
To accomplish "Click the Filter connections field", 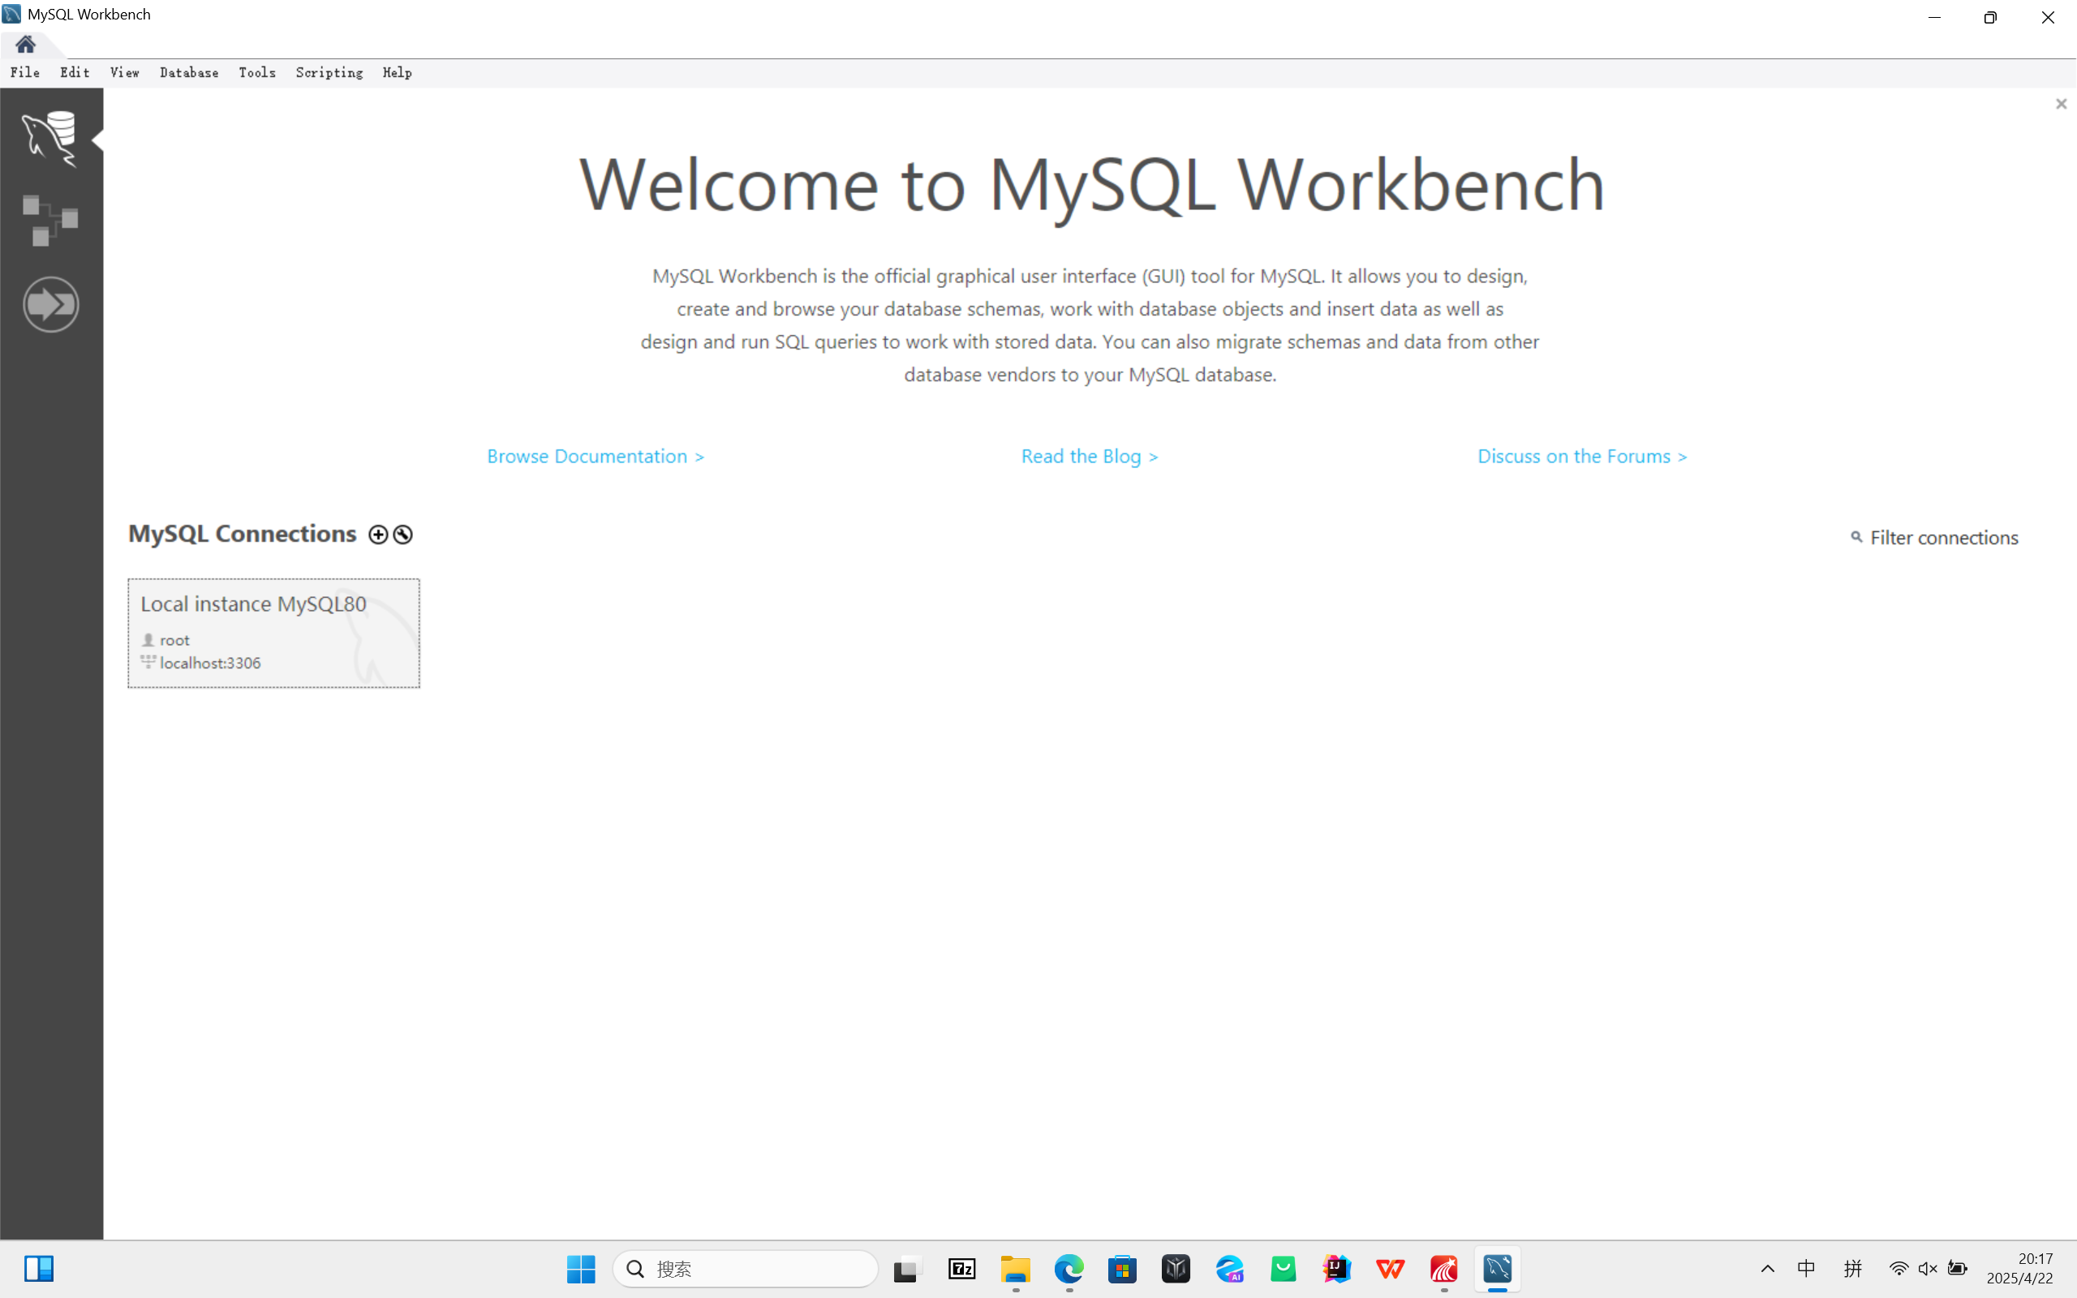I will point(1943,537).
